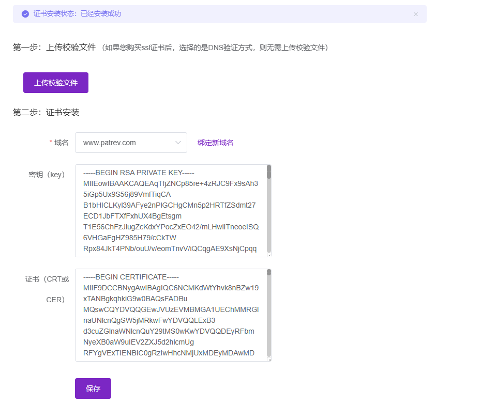Click the resize handle of the certificate text area

tap(269, 359)
